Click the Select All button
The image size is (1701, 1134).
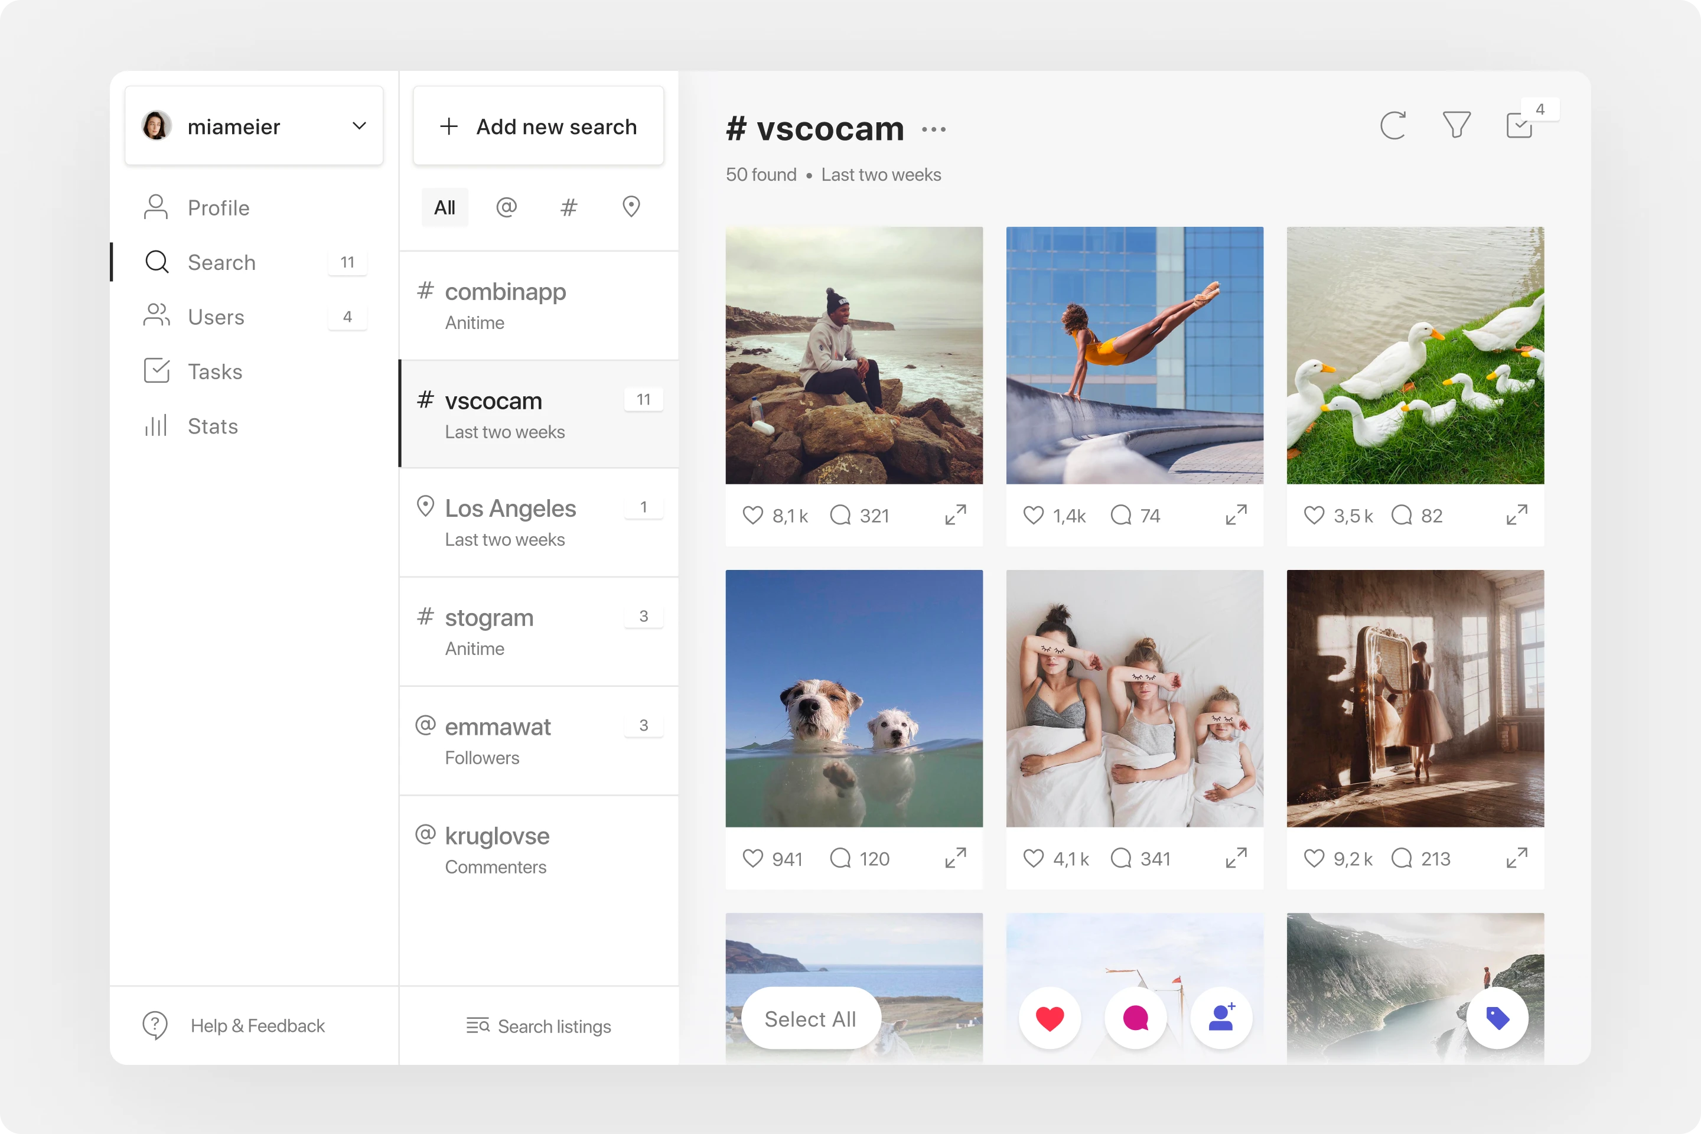coord(811,1018)
